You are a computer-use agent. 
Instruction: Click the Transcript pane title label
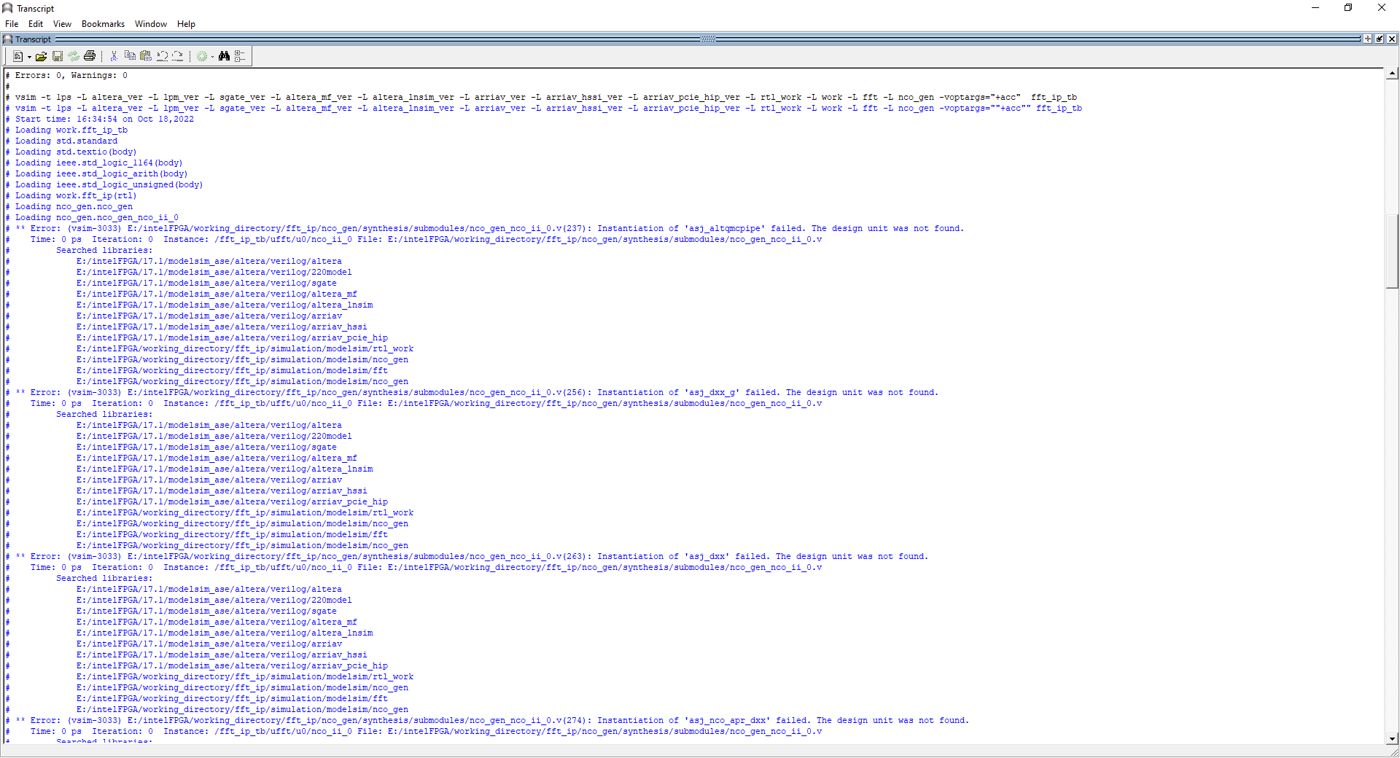click(x=33, y=39)
